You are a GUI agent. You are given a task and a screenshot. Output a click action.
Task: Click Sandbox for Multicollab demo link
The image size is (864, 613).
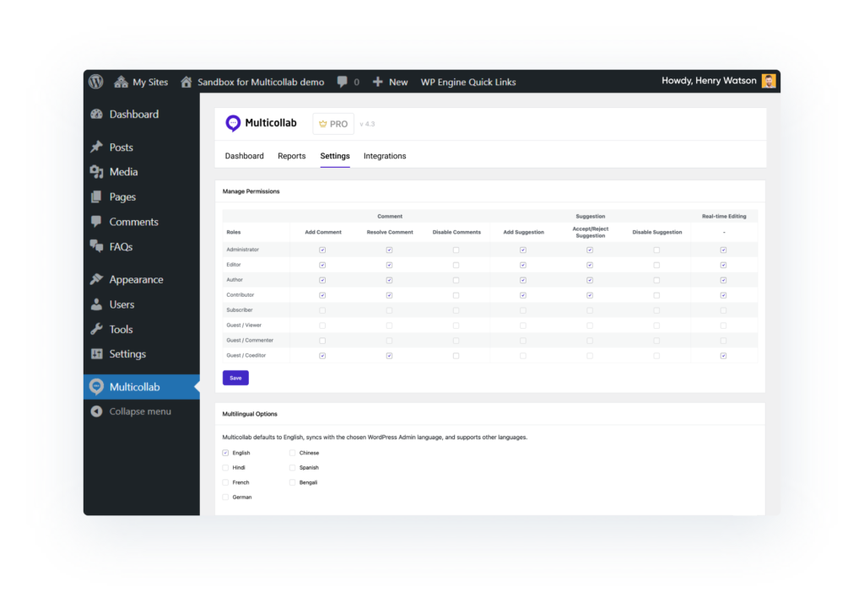point(261,82)
